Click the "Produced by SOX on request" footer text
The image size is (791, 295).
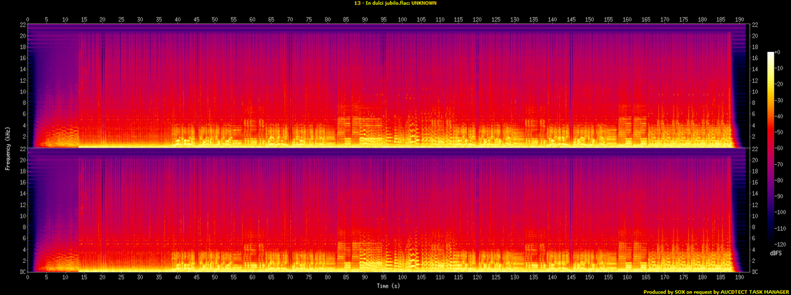coord(679,292)
